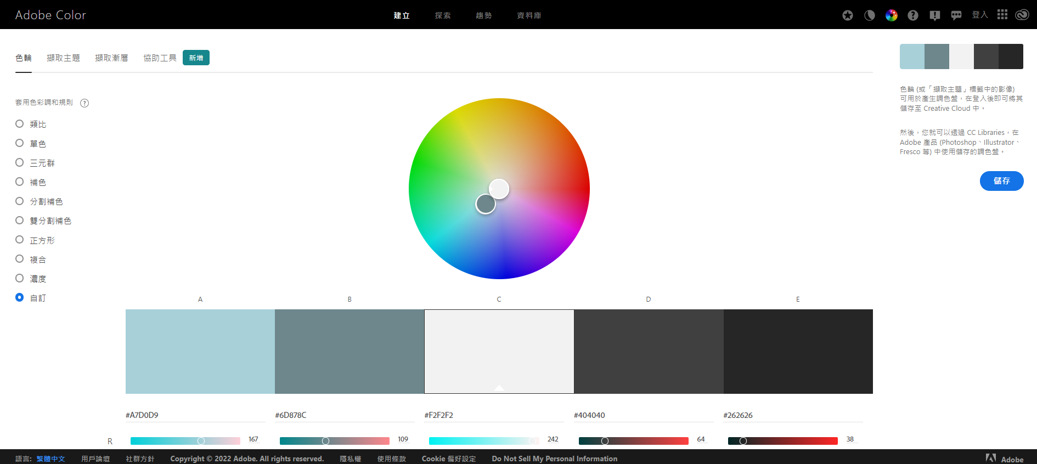Click the #262626 hex field
Image resolution: width=1037 pixels, height=464 pixels.
pyautogui.click(x=793, y=415)
